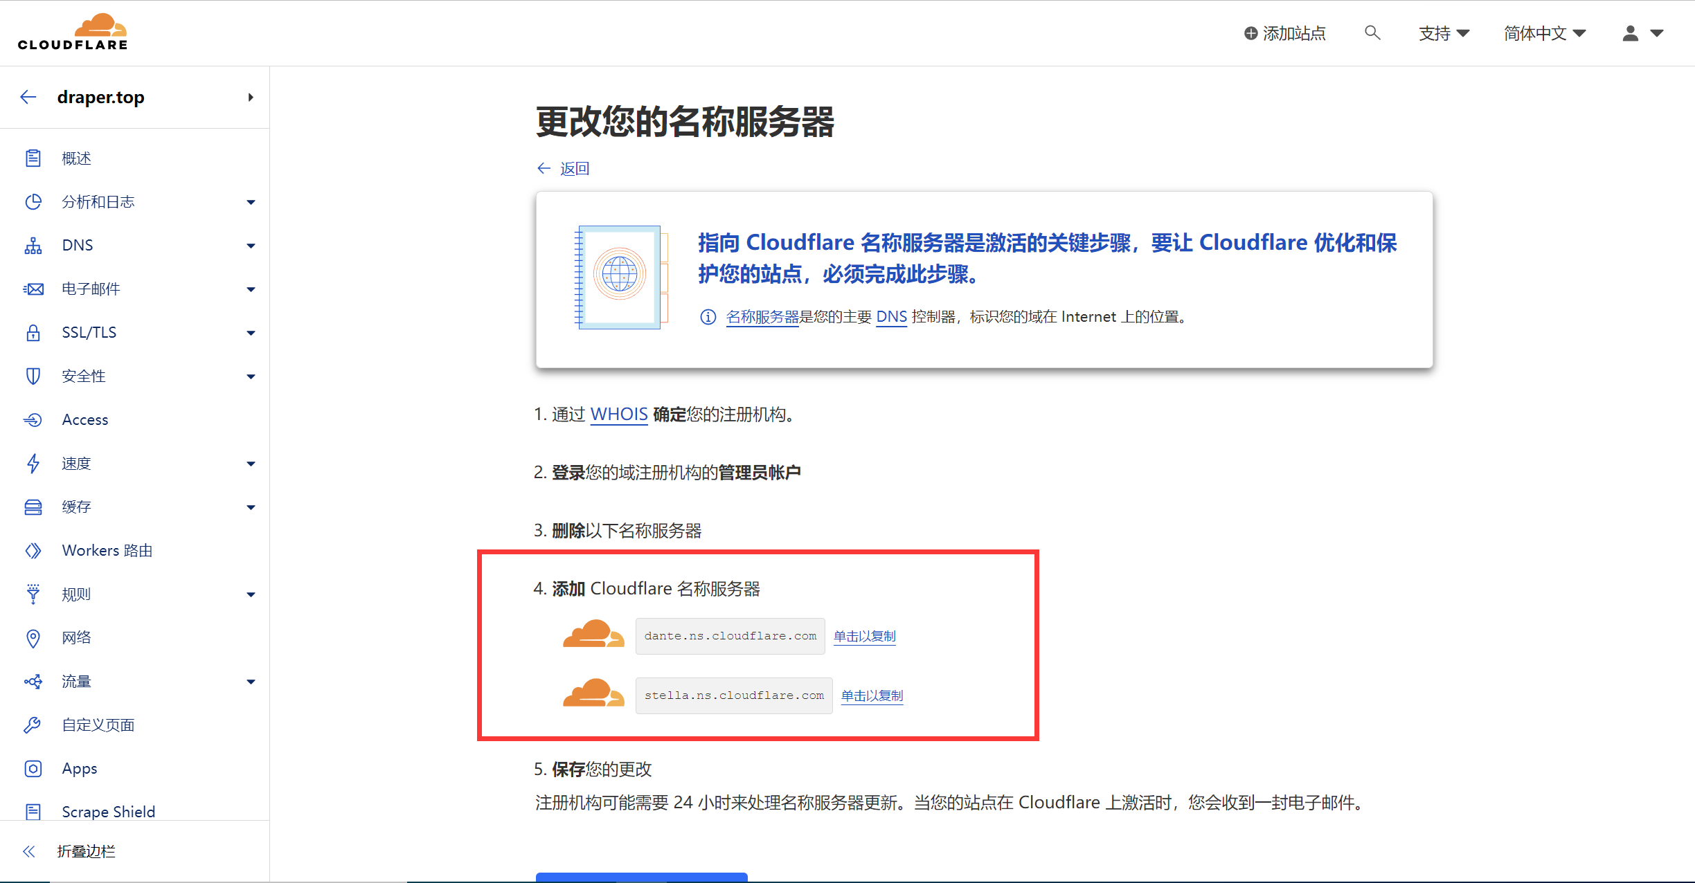Click the user account icon
The image size is (1695, 883).
tap(1631, 33)
